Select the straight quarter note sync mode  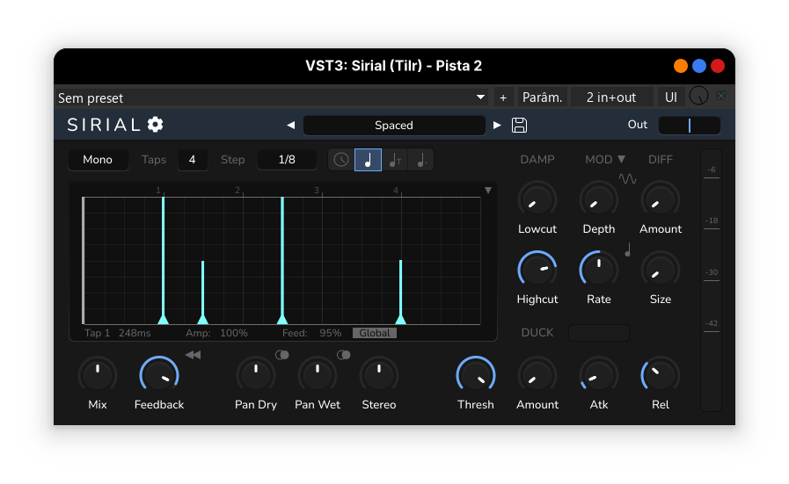tap(368, 160)
